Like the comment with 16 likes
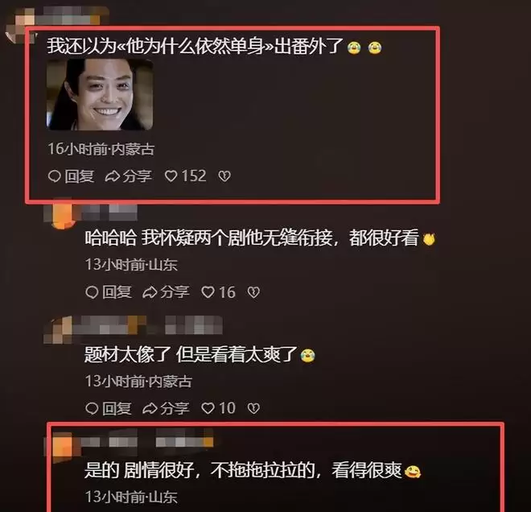Viewport: 531px width, 512px height. coord(208,292)
